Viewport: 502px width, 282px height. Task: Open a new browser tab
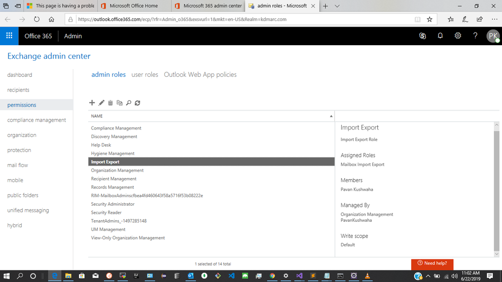325,6
